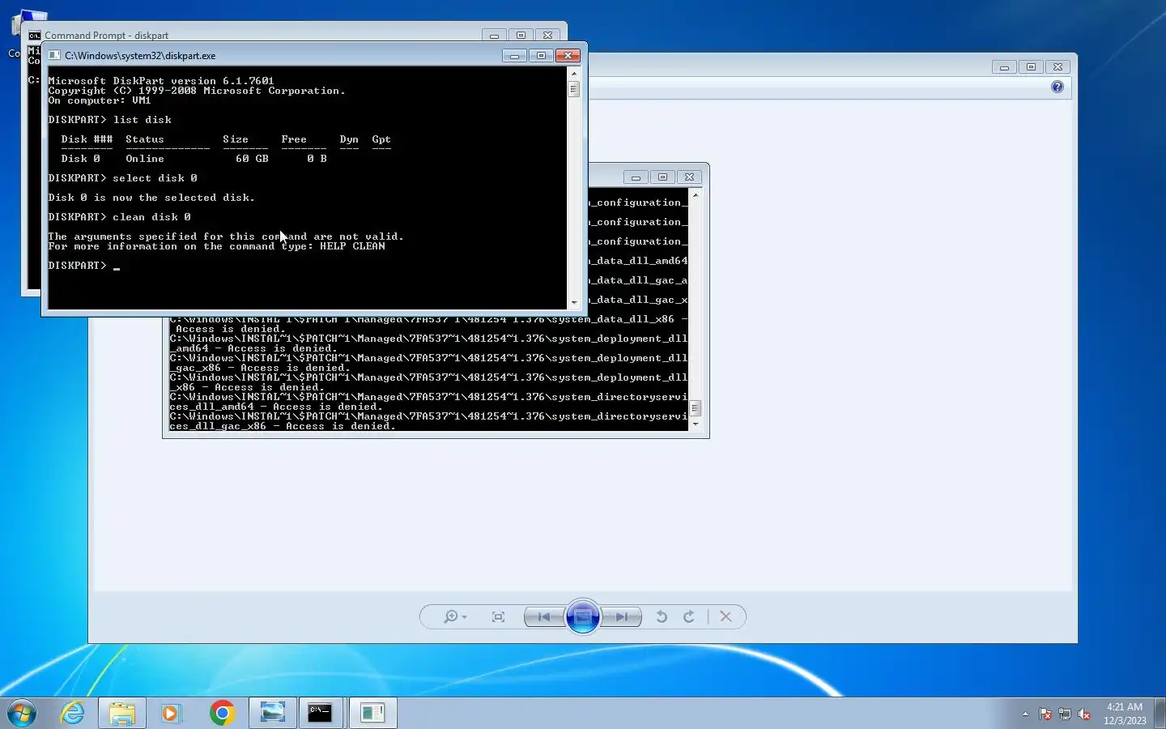
Task: Launch Internet Explorer from the taskbar
Action: click(x=73, y=713)
